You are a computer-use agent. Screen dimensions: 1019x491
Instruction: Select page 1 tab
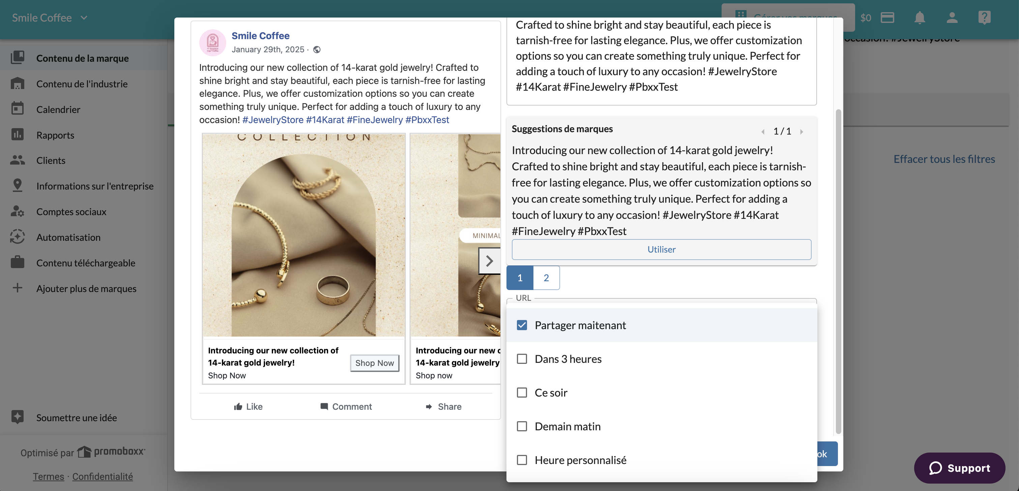click(x=520, y=278)
